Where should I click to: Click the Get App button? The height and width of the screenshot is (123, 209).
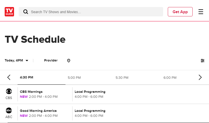180,12
